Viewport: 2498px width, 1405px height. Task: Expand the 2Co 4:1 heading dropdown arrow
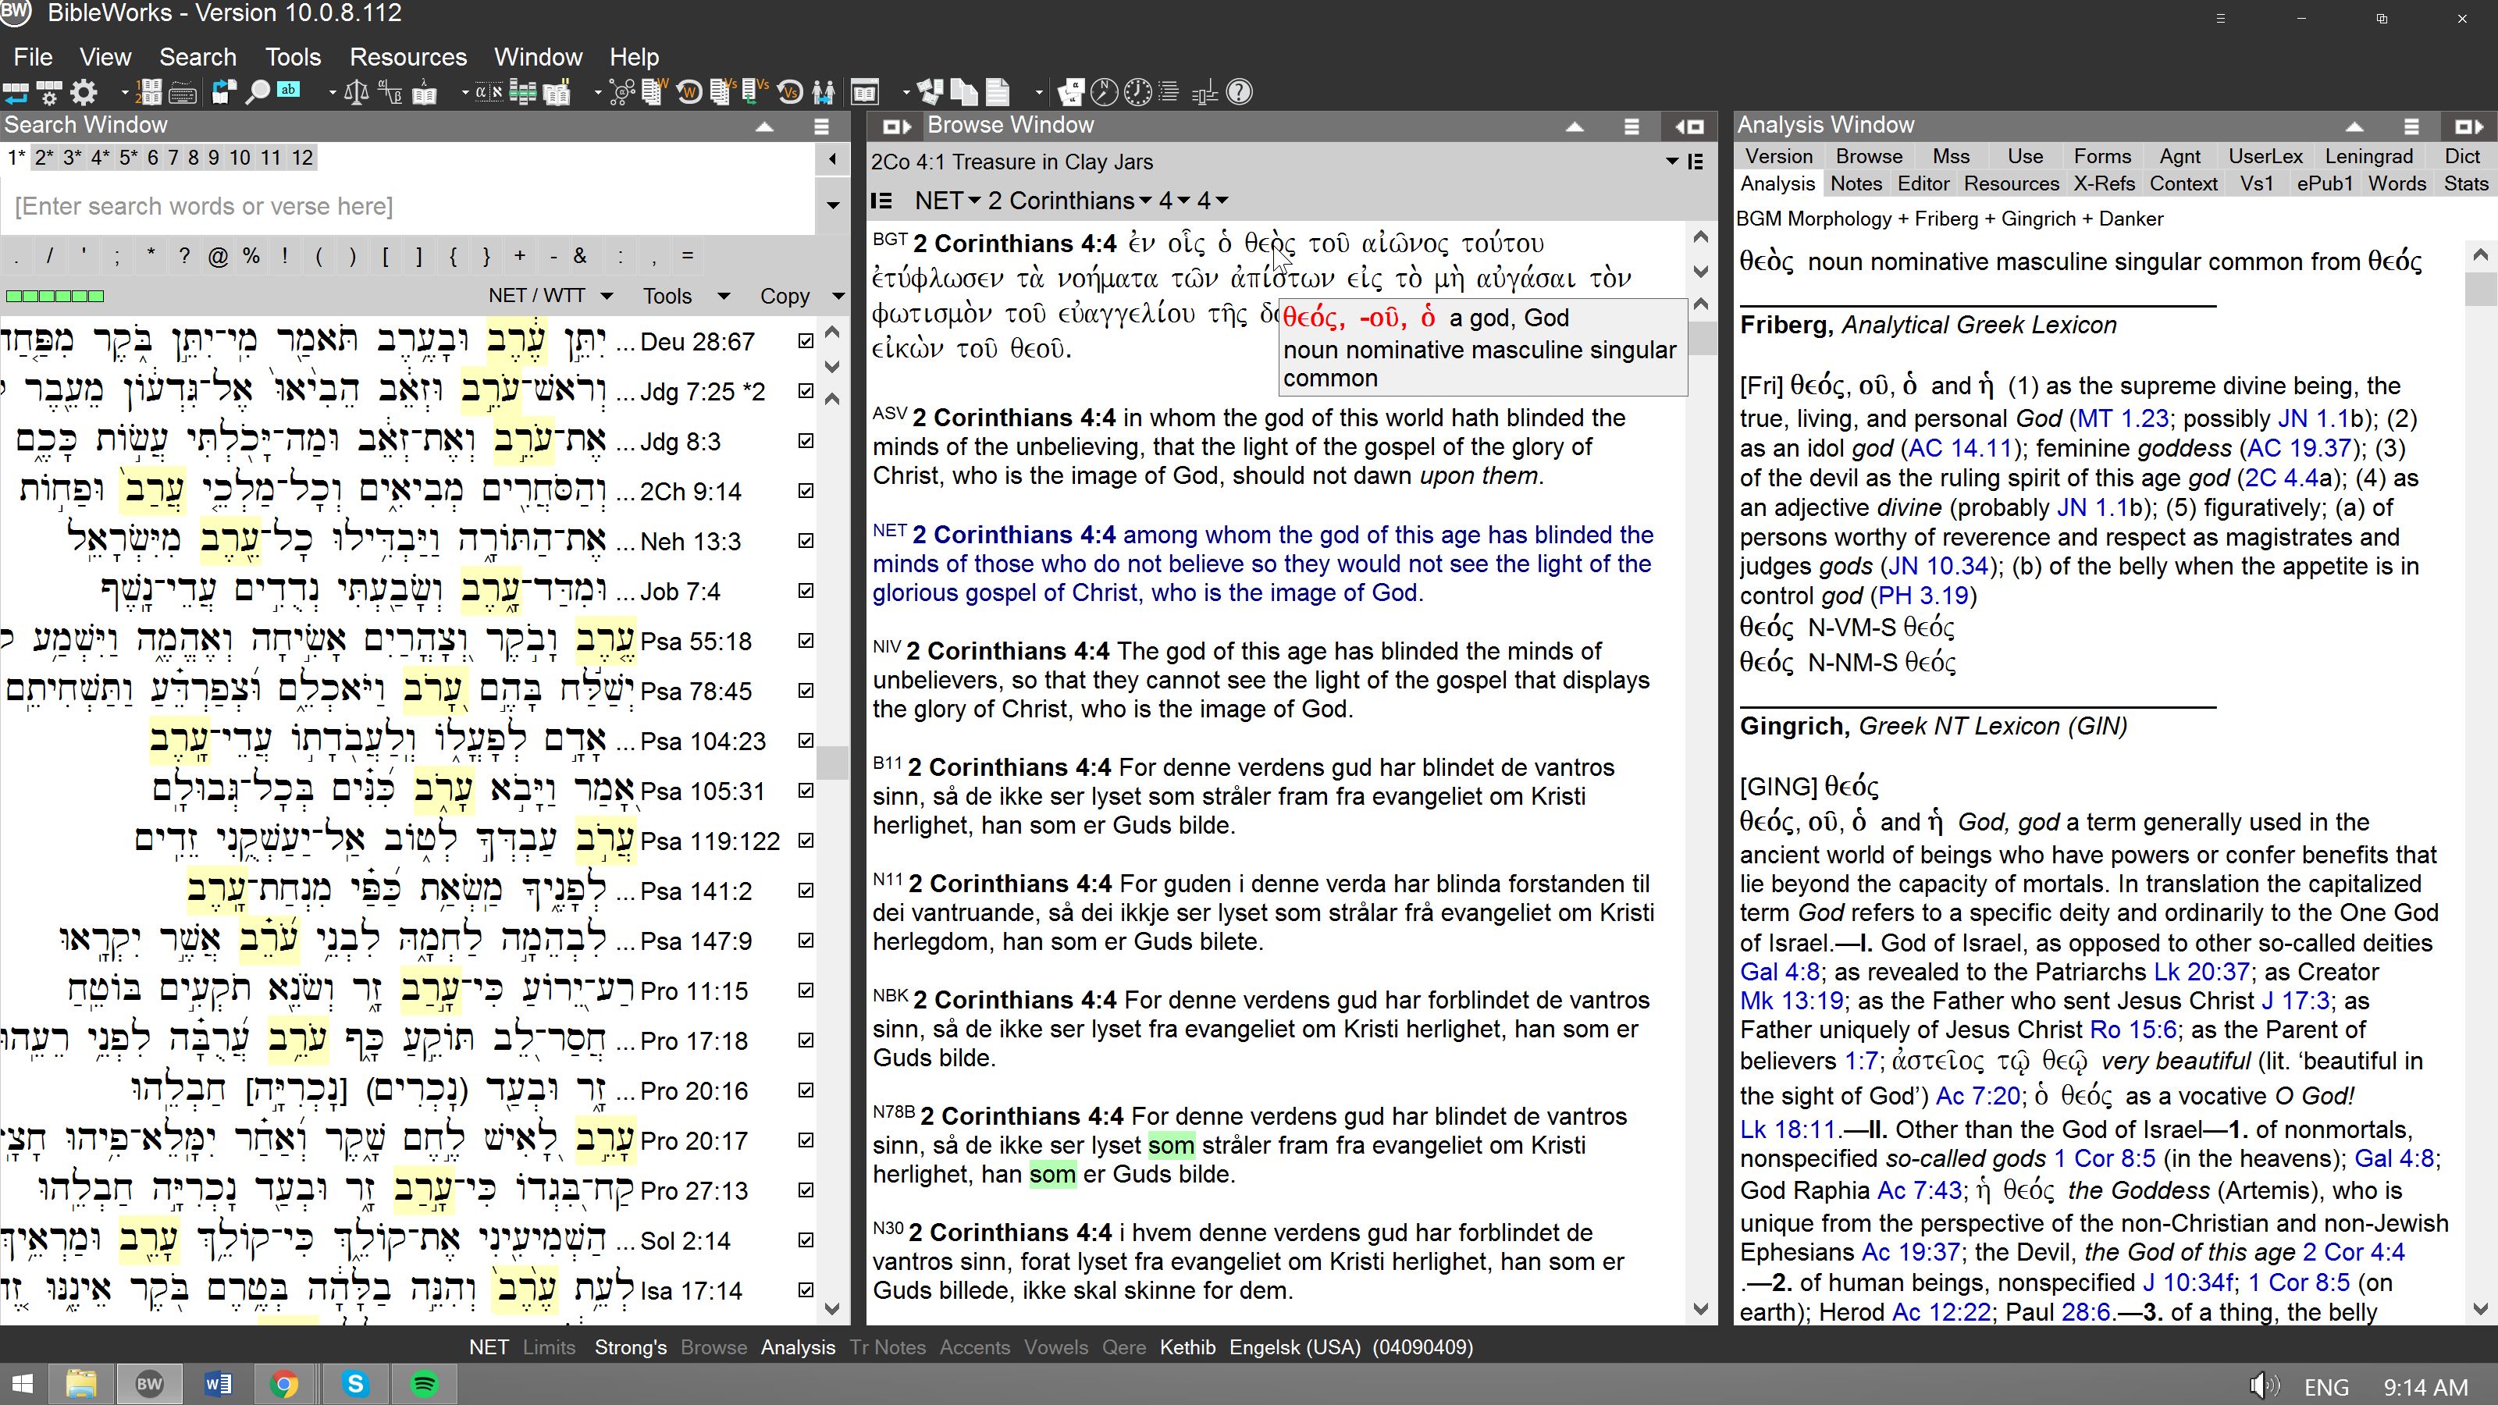click(x=1672, y=162)
